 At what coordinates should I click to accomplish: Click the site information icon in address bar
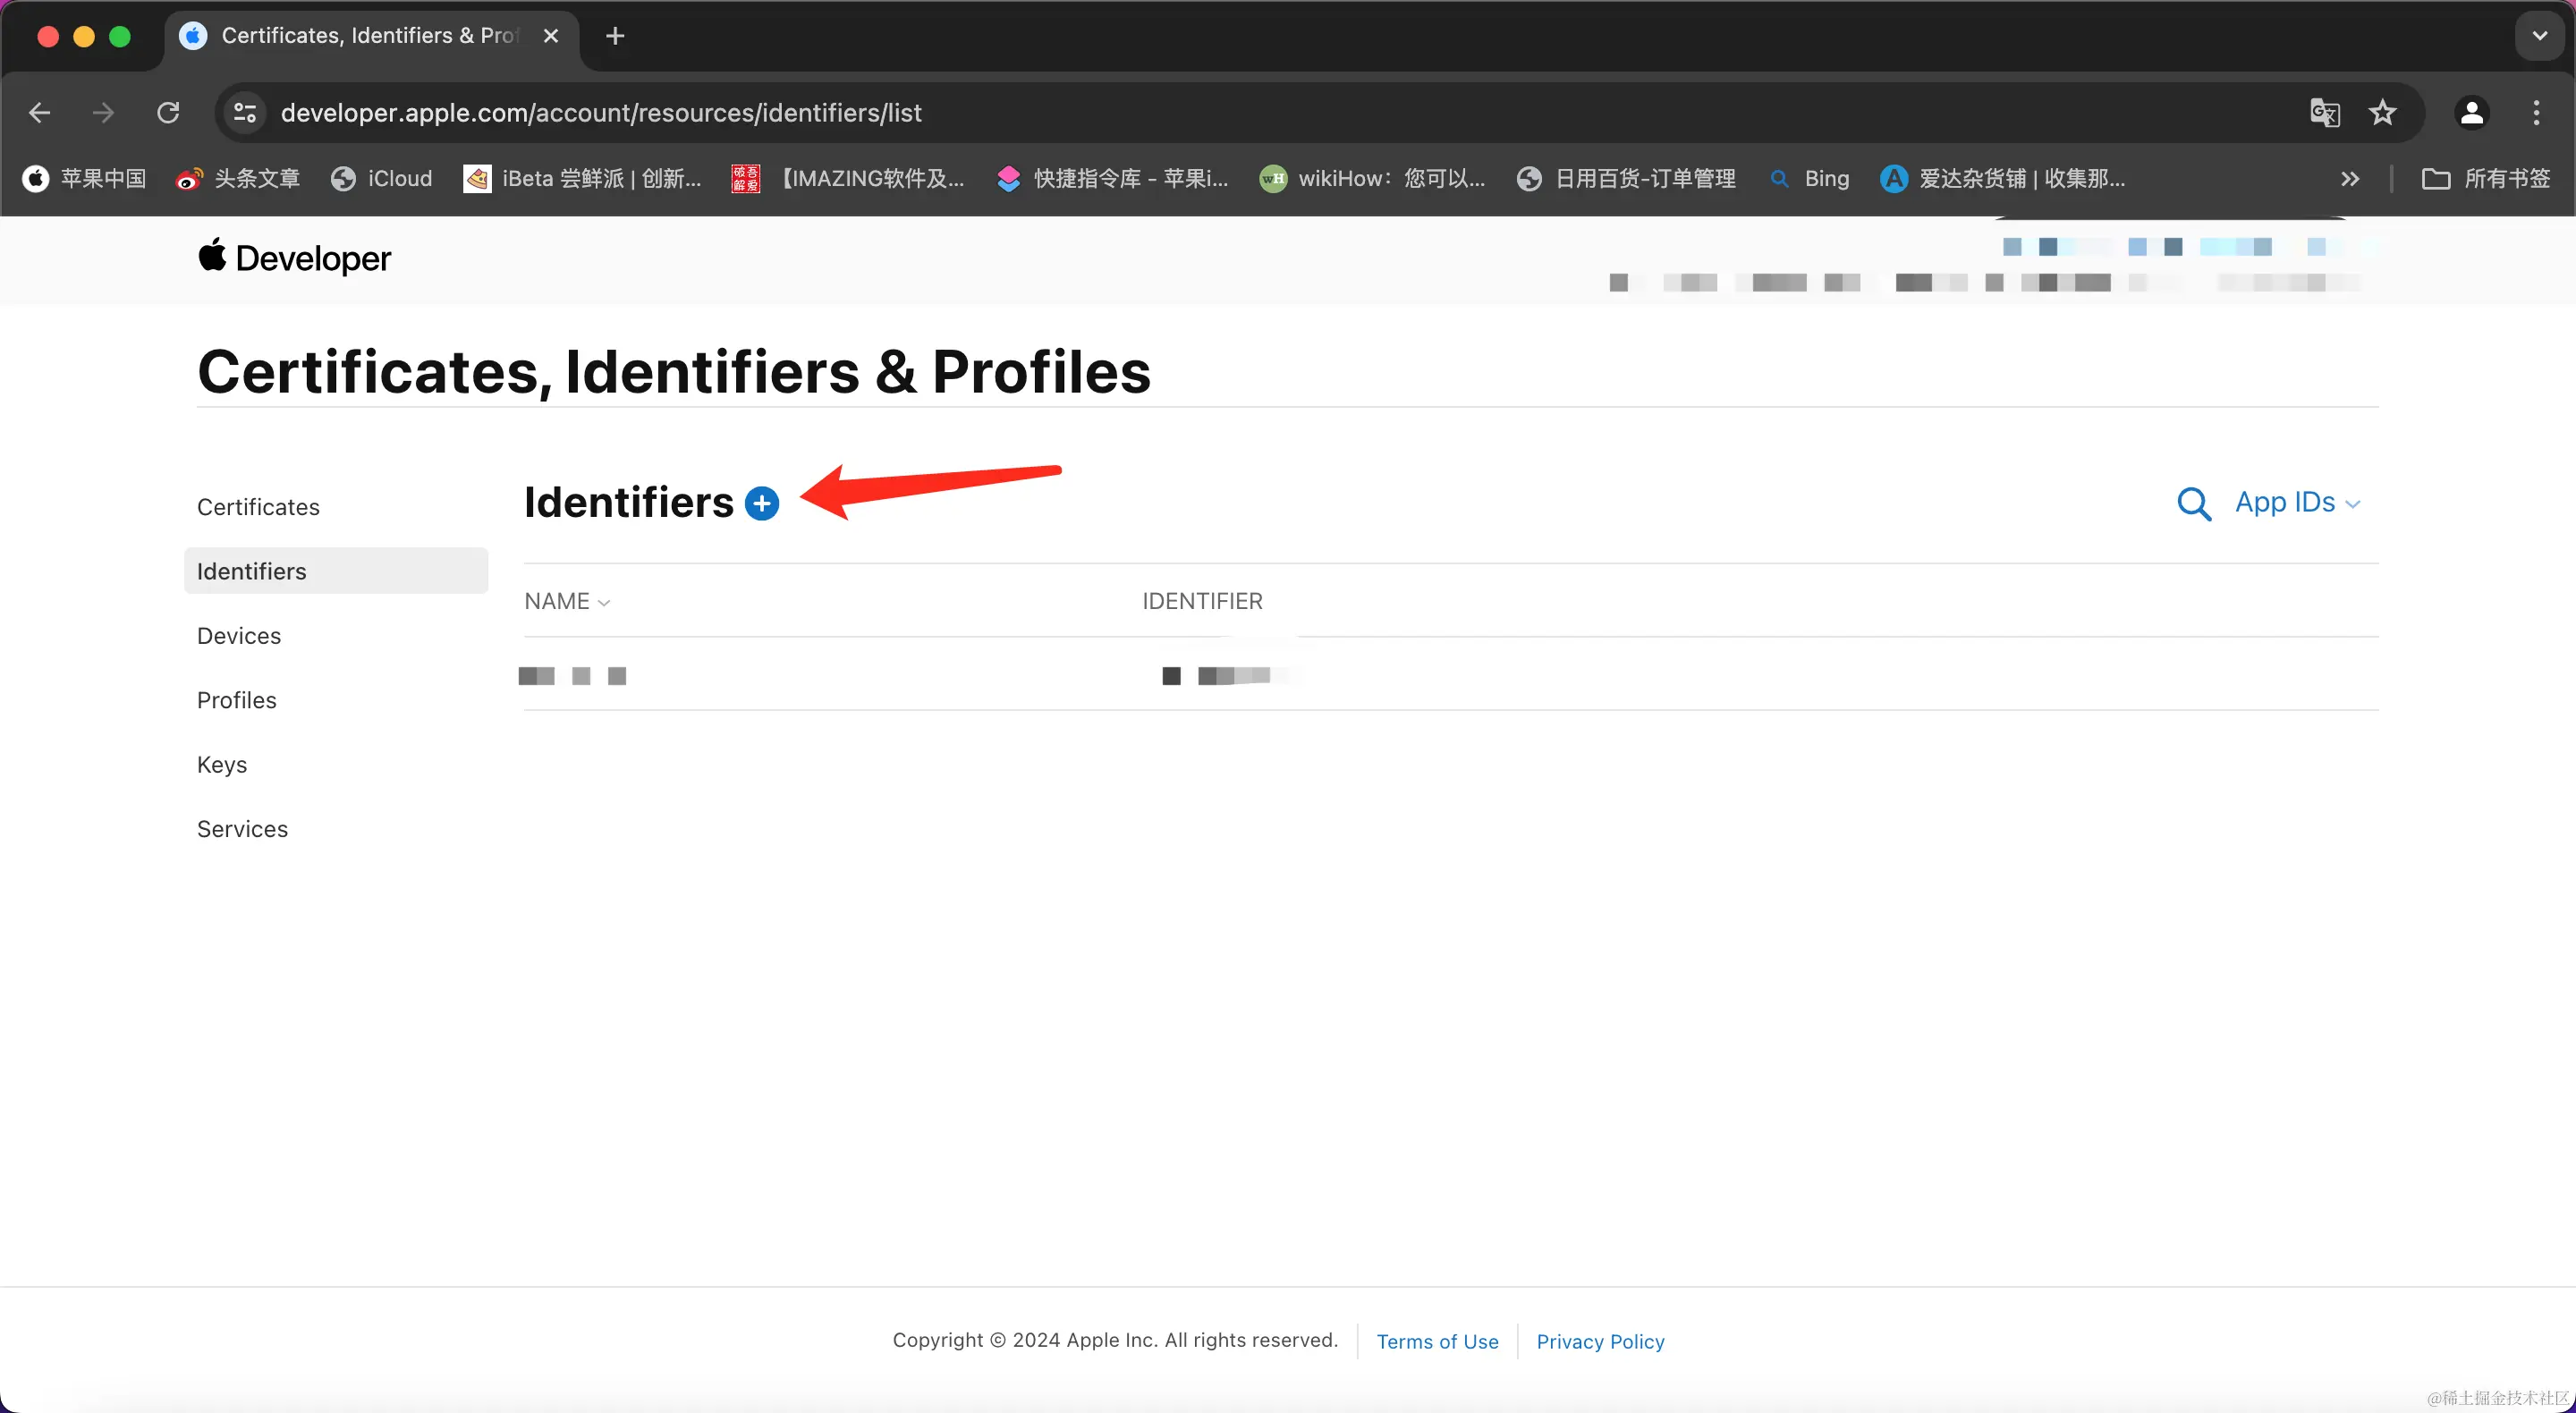pyautogui.click(x=245, y=113)
